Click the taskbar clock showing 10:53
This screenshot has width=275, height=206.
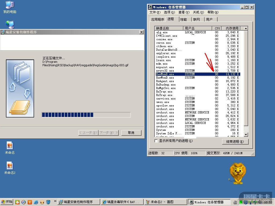pyautogui.click(x=268, y=202)
